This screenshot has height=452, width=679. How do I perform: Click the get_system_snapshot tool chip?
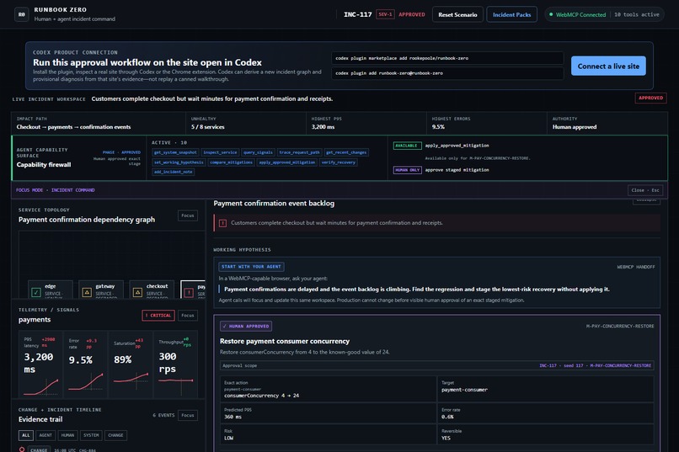[175, 152]
